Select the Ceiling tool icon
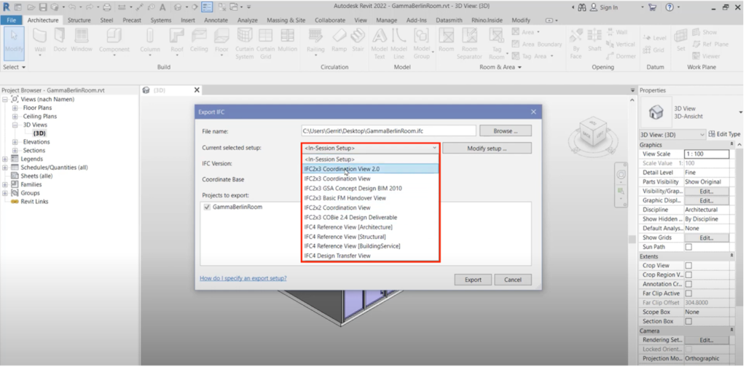The height and width of the screenshot is (367, 746). 198,36
